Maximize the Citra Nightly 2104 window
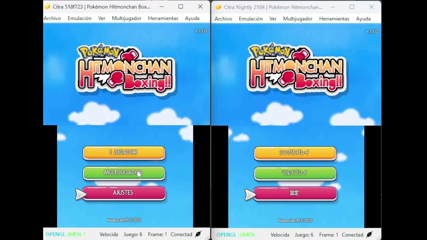The height and width of the screenshot is (240, 427). 352,7
